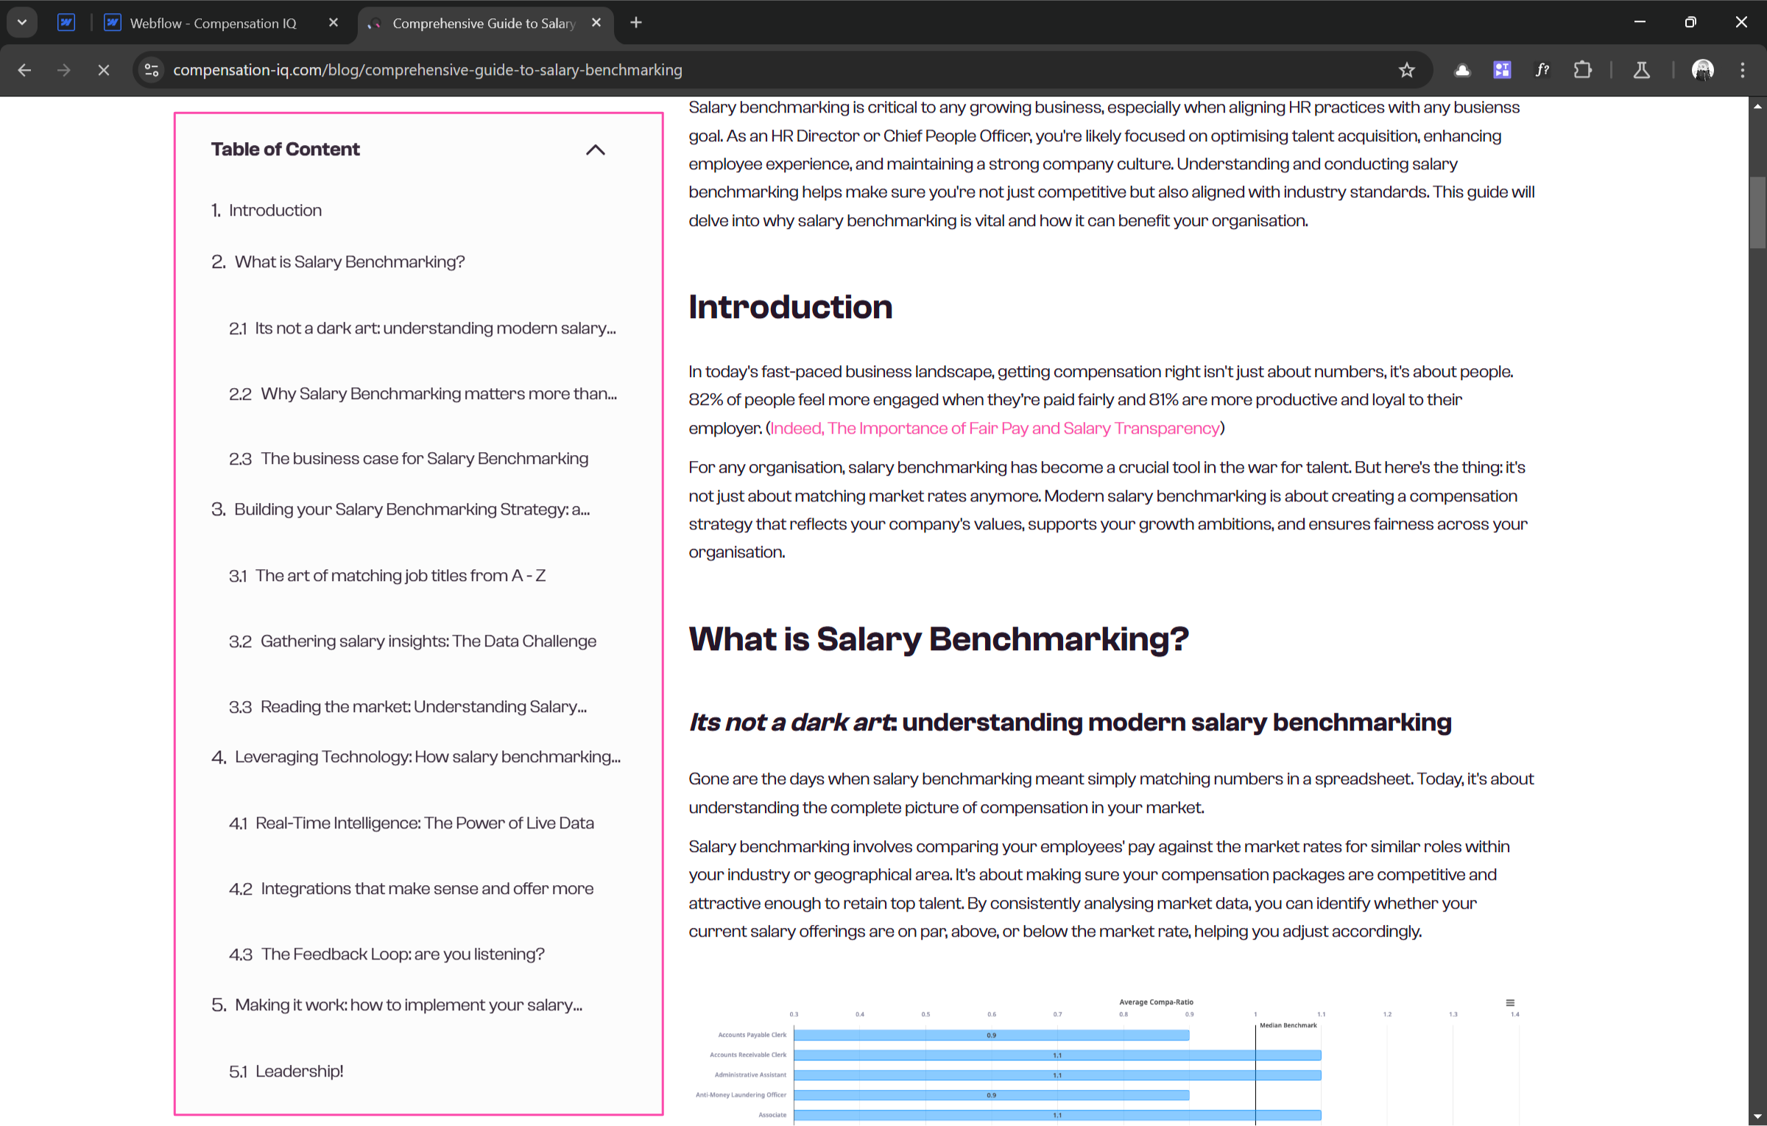Bookmark this page with the star
Screen dimensions: 1767x1126
click(1406, 70)
